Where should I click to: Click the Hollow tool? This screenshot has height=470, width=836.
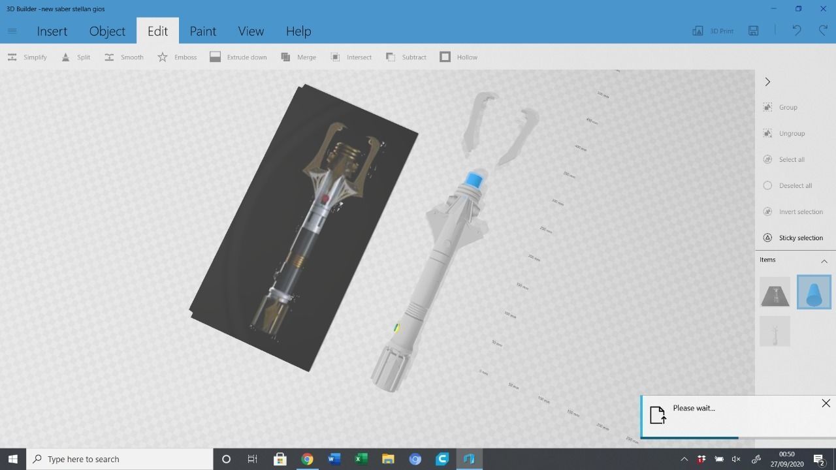[x=458, y=57]
